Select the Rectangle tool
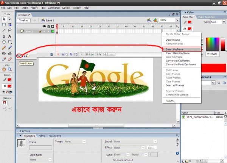The height and width of the screenshot is (163, 227). (x=10, y=42)
